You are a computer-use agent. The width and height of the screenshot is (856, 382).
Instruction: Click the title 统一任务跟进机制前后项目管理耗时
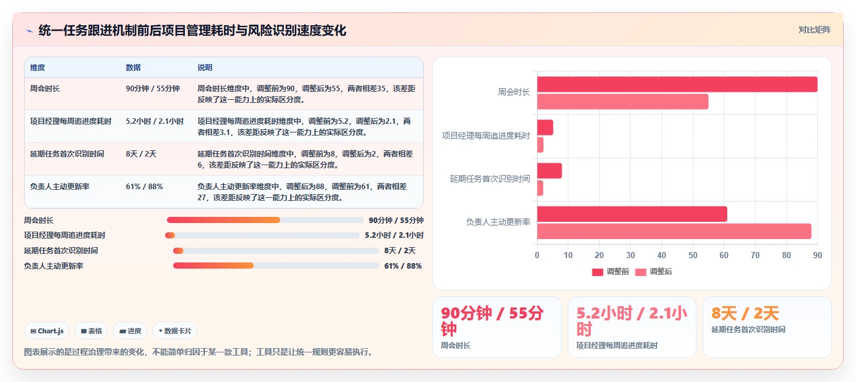click(x=193, y=30)
